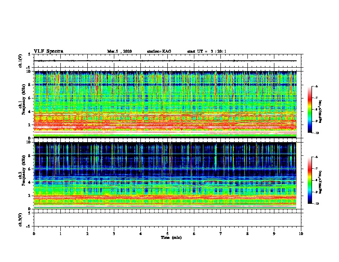Click the -10 label on ch.2 colorbar
This screenshot has width=339, height=262.
point(316,204)
